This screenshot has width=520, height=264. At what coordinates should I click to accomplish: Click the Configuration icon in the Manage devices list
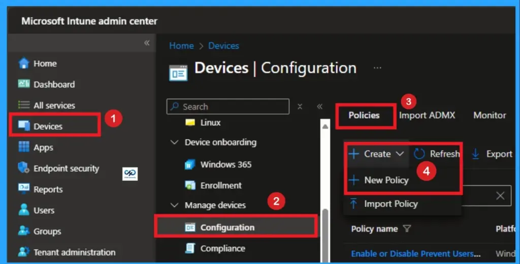tap(190, 228)
